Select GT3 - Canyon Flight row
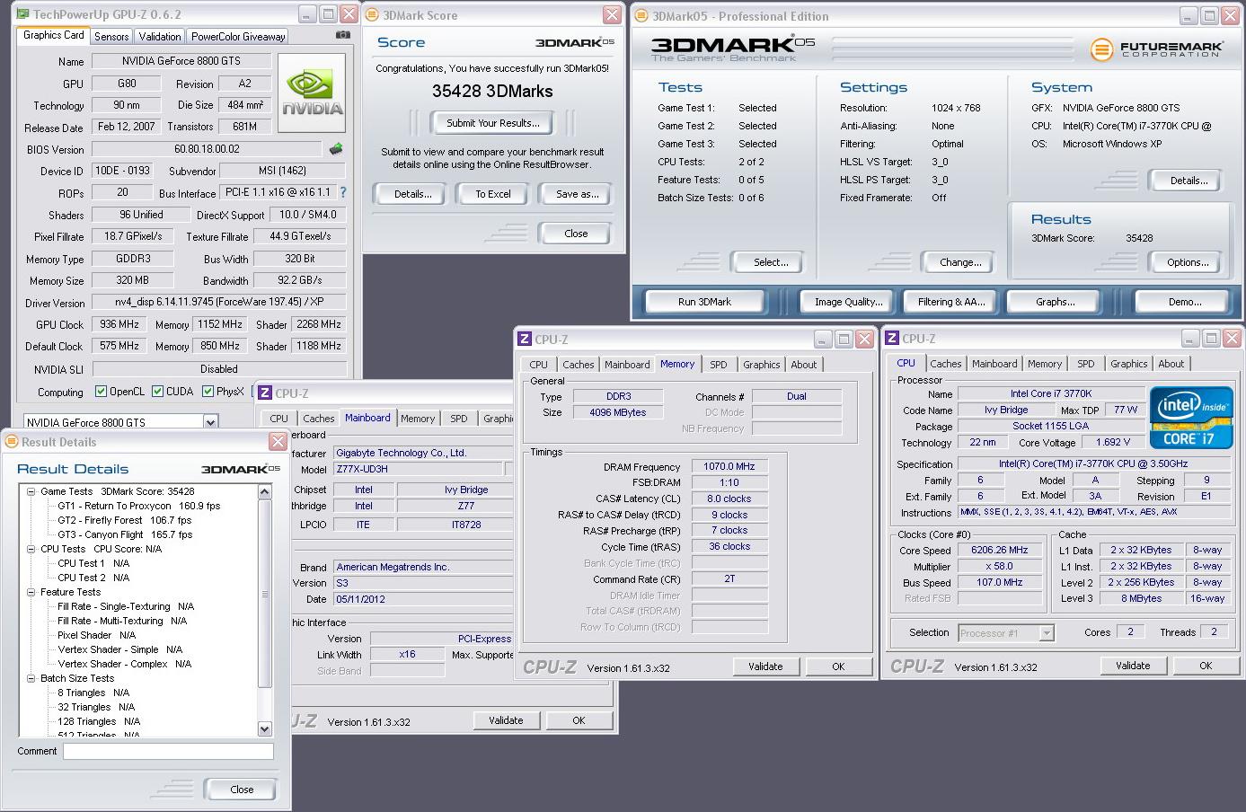 (x=125, y=534)
